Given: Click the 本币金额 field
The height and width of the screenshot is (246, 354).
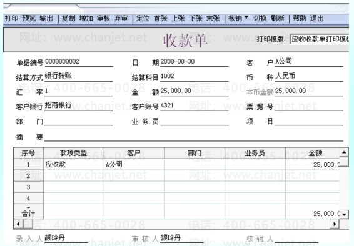Looking at the screenshot, I should (x=309, y=91).
